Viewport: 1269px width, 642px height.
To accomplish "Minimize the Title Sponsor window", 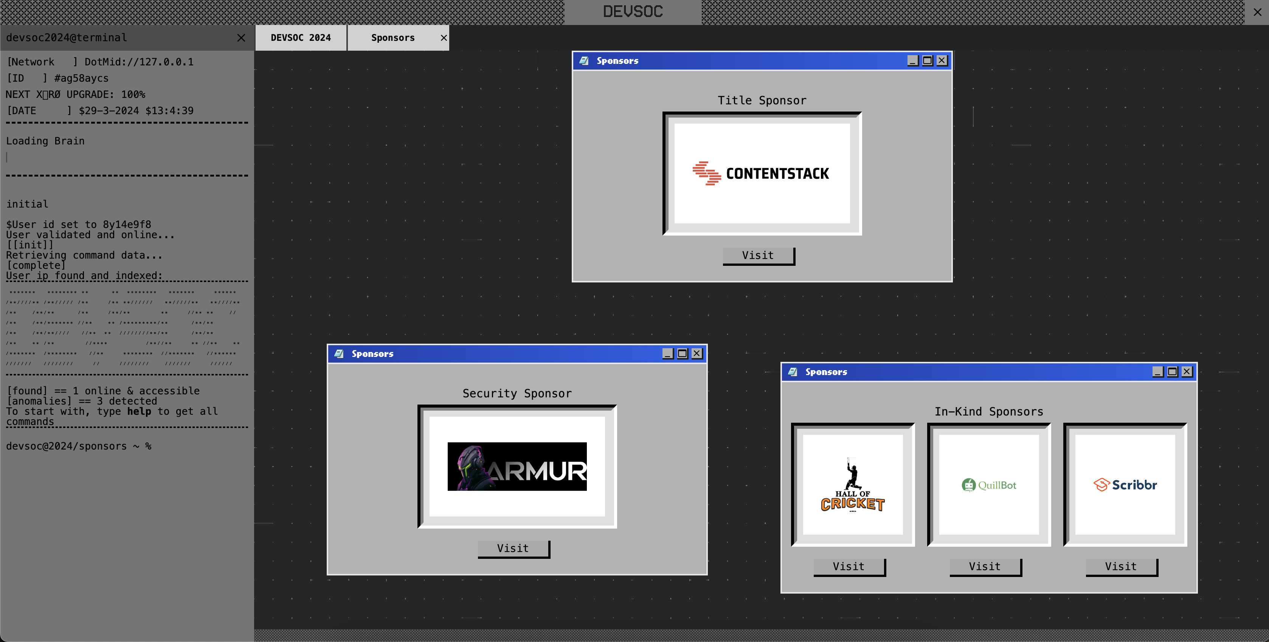I will 912,60.
